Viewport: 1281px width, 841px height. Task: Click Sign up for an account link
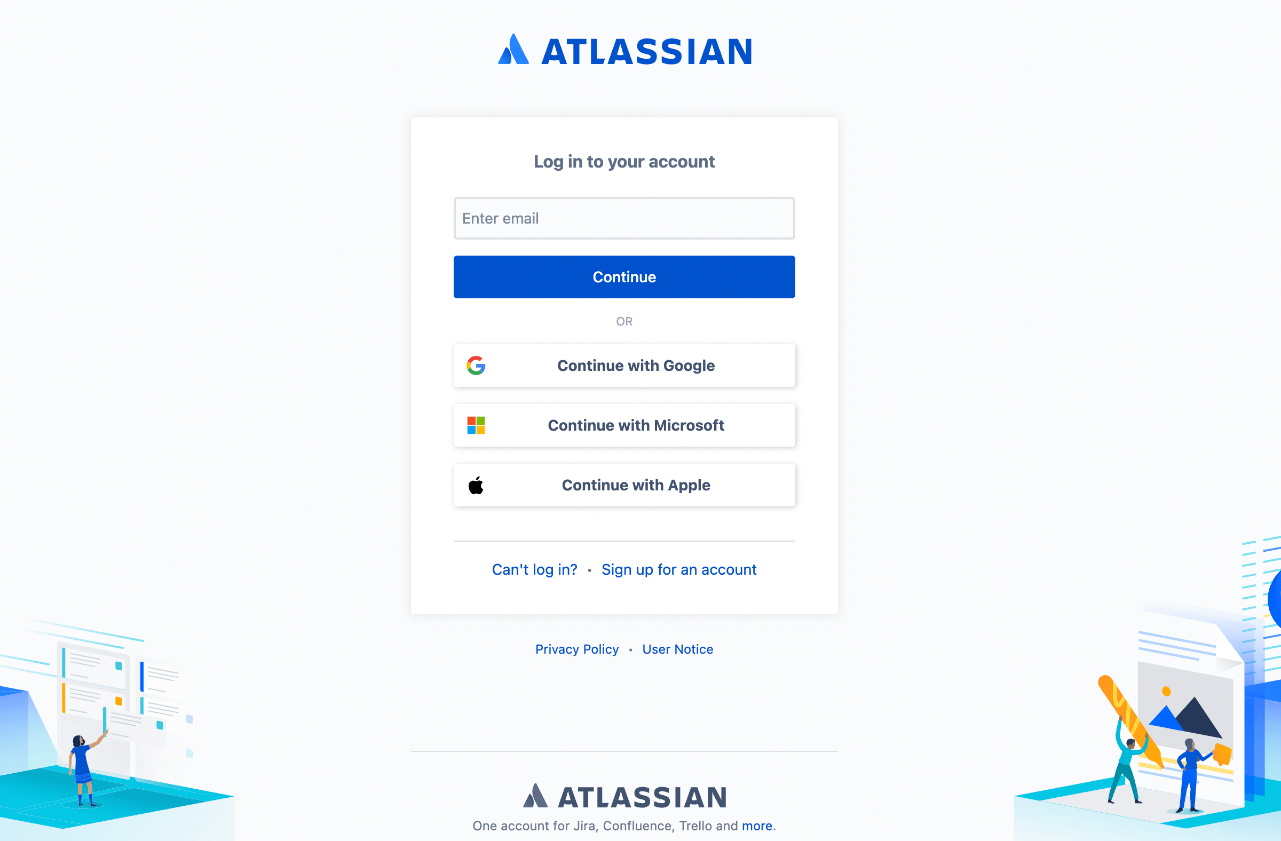point(678,569)
